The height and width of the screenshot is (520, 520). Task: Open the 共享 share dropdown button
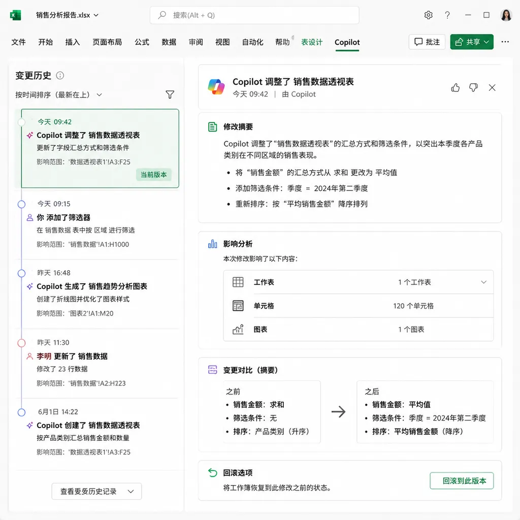click(472, 42)
